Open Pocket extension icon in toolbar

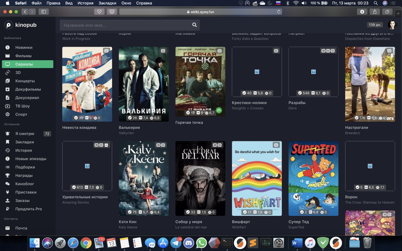pyautogui.click(x=112, y=12)
